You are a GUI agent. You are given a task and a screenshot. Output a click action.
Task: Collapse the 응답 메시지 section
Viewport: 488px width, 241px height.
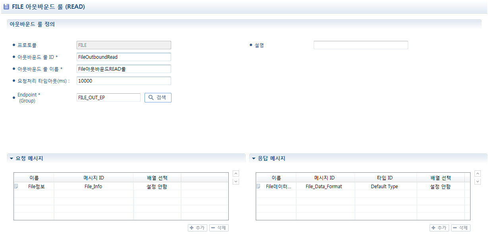coord(253,158)
